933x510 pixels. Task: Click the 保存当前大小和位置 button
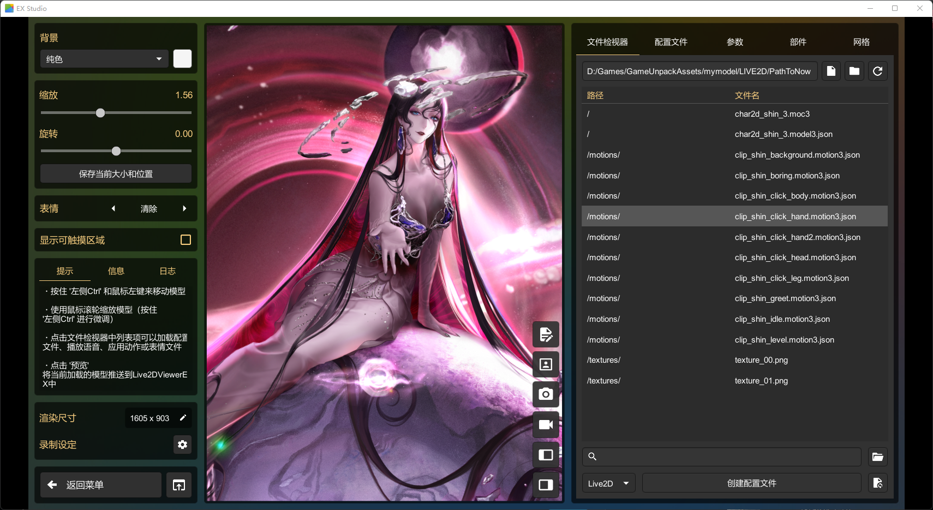click(116, 173)
